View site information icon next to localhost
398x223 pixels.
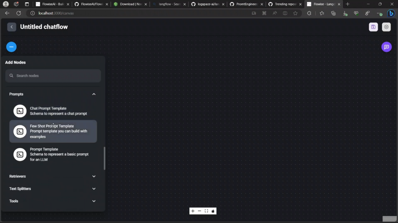point(33,13)
